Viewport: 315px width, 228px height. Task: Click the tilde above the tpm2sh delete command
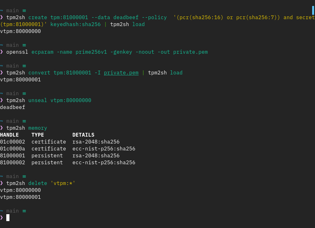coord(2,176)
